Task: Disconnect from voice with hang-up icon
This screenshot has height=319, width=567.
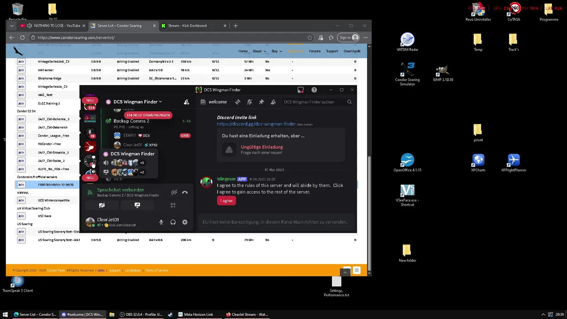Action: click(x=185, y=192)
